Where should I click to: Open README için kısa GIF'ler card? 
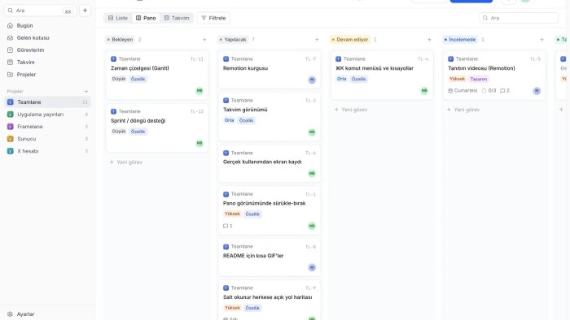pos(270,257)
